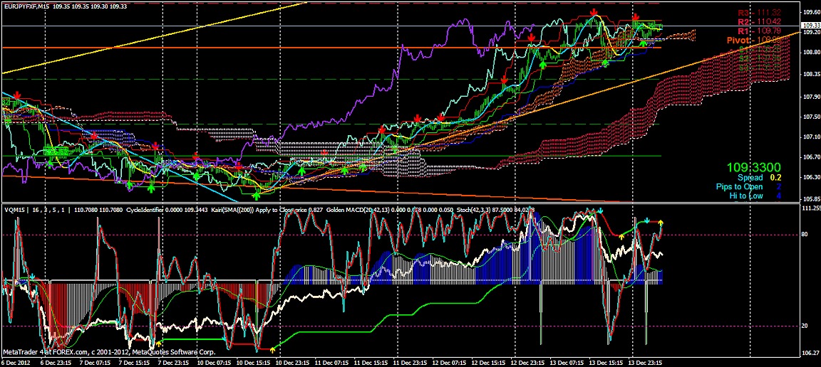The height and width of the screenshot is (367, 821).
Task: Click the highlighted 109.33 current price tag
Action: tap(811, 26)
